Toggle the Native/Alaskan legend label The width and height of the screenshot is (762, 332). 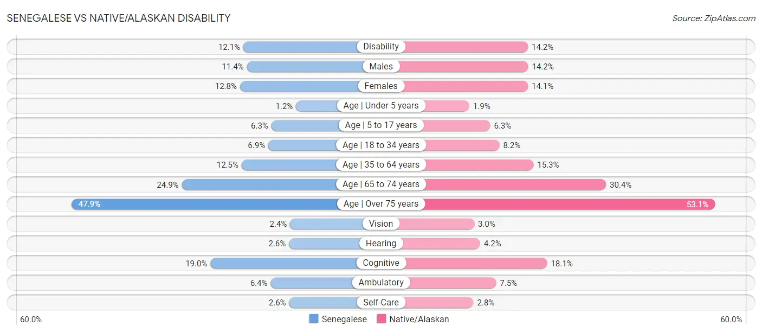[x=419, y=319]
